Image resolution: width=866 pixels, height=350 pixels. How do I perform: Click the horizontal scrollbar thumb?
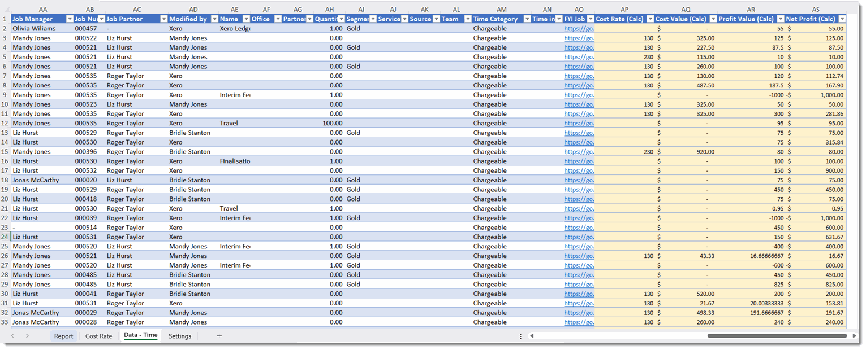[777, 336]
